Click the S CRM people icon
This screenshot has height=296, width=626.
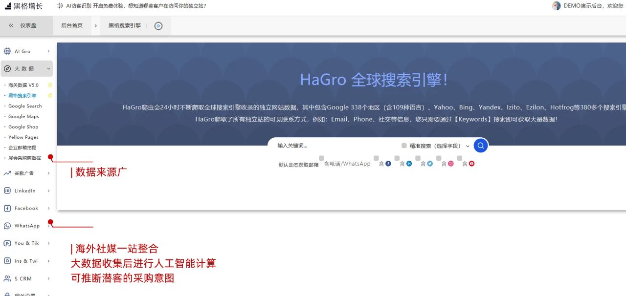(x=7, y=279)
